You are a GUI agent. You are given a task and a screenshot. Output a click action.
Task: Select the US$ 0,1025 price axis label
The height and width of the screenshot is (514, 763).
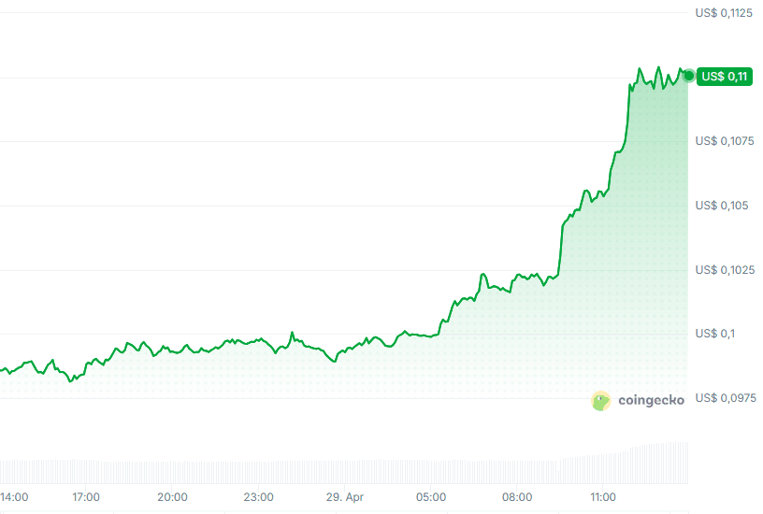point(724,270)
